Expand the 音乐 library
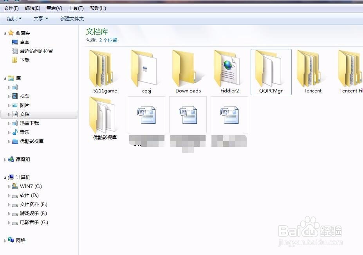The width and height of the screenshot is (363, 255). coord(9,132)
